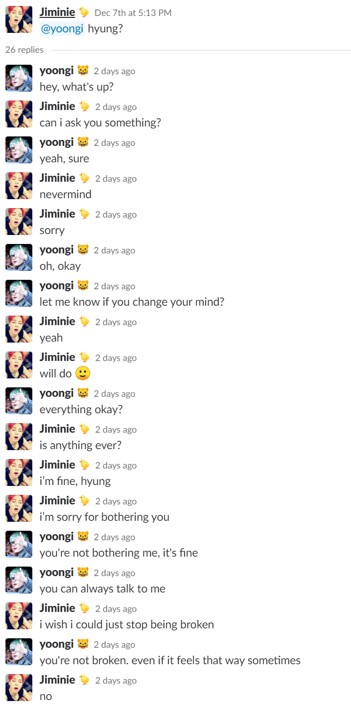Click the chick emoji above "i wish i could just stop being broken"
This screenshot has height=706, width=351.
click(85, 608)
